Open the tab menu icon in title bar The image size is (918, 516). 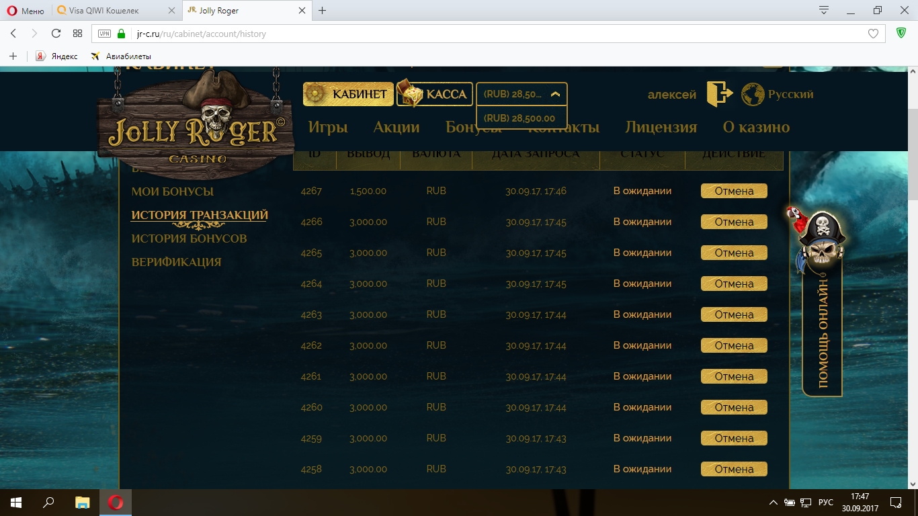(824, 10)
